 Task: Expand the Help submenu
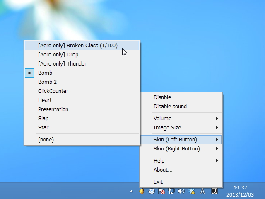181,161
